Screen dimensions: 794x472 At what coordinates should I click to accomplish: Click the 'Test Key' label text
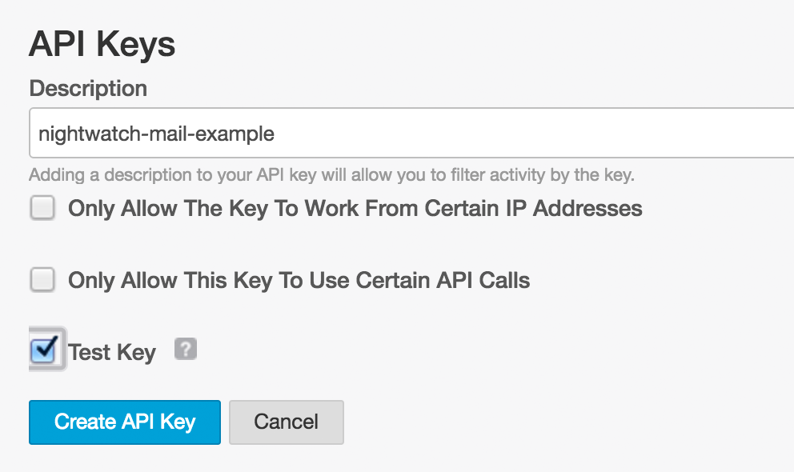[111, 351]
